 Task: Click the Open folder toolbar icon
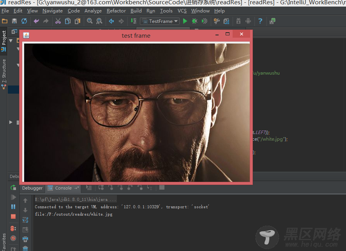5,21
